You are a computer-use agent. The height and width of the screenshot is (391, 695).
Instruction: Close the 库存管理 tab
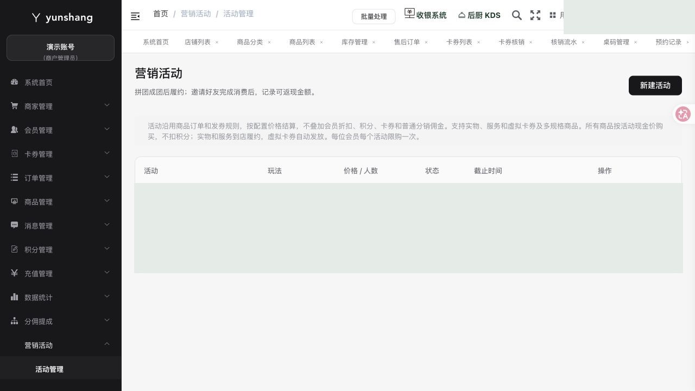[374, 42]
